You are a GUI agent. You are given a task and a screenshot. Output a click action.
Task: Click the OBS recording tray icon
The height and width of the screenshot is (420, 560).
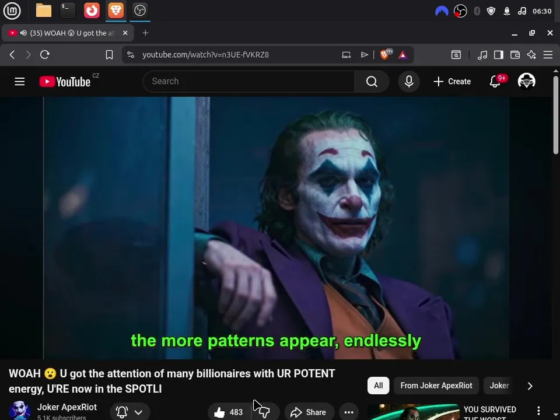click(x=460, y=12)
